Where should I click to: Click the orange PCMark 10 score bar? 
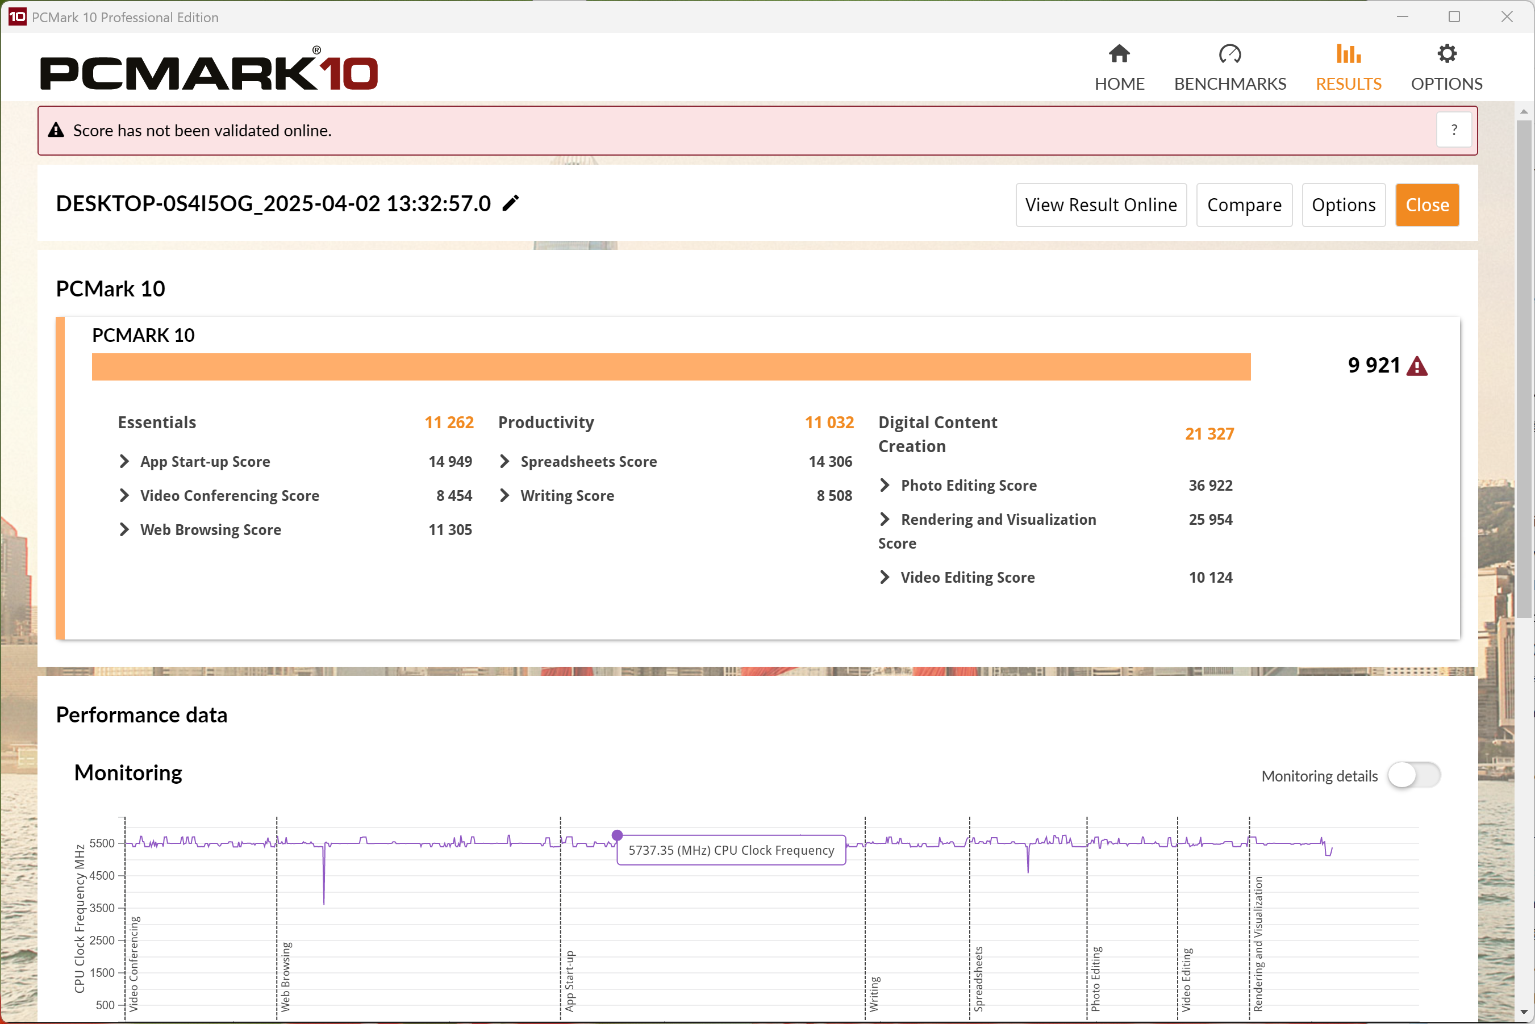[671, 366]
